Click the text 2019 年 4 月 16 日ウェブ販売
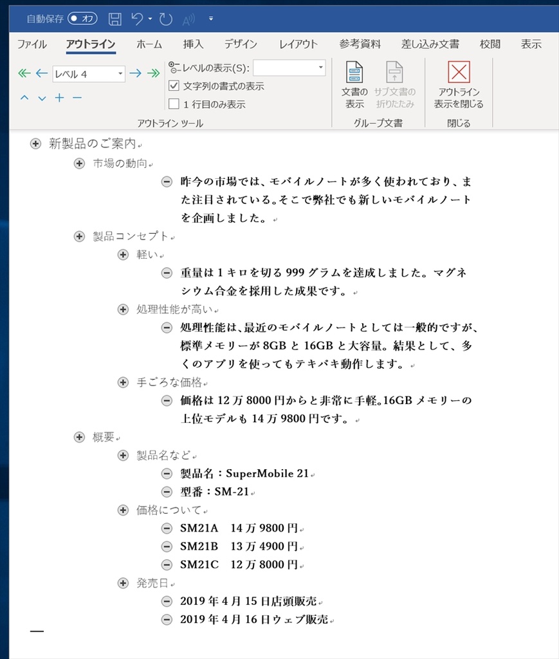 [254, 620]
